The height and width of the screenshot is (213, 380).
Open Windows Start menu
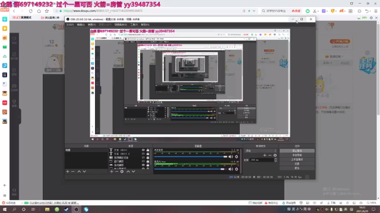point(5,209)
